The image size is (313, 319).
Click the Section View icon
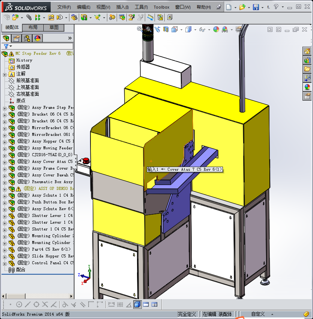[x=166, y=29]
